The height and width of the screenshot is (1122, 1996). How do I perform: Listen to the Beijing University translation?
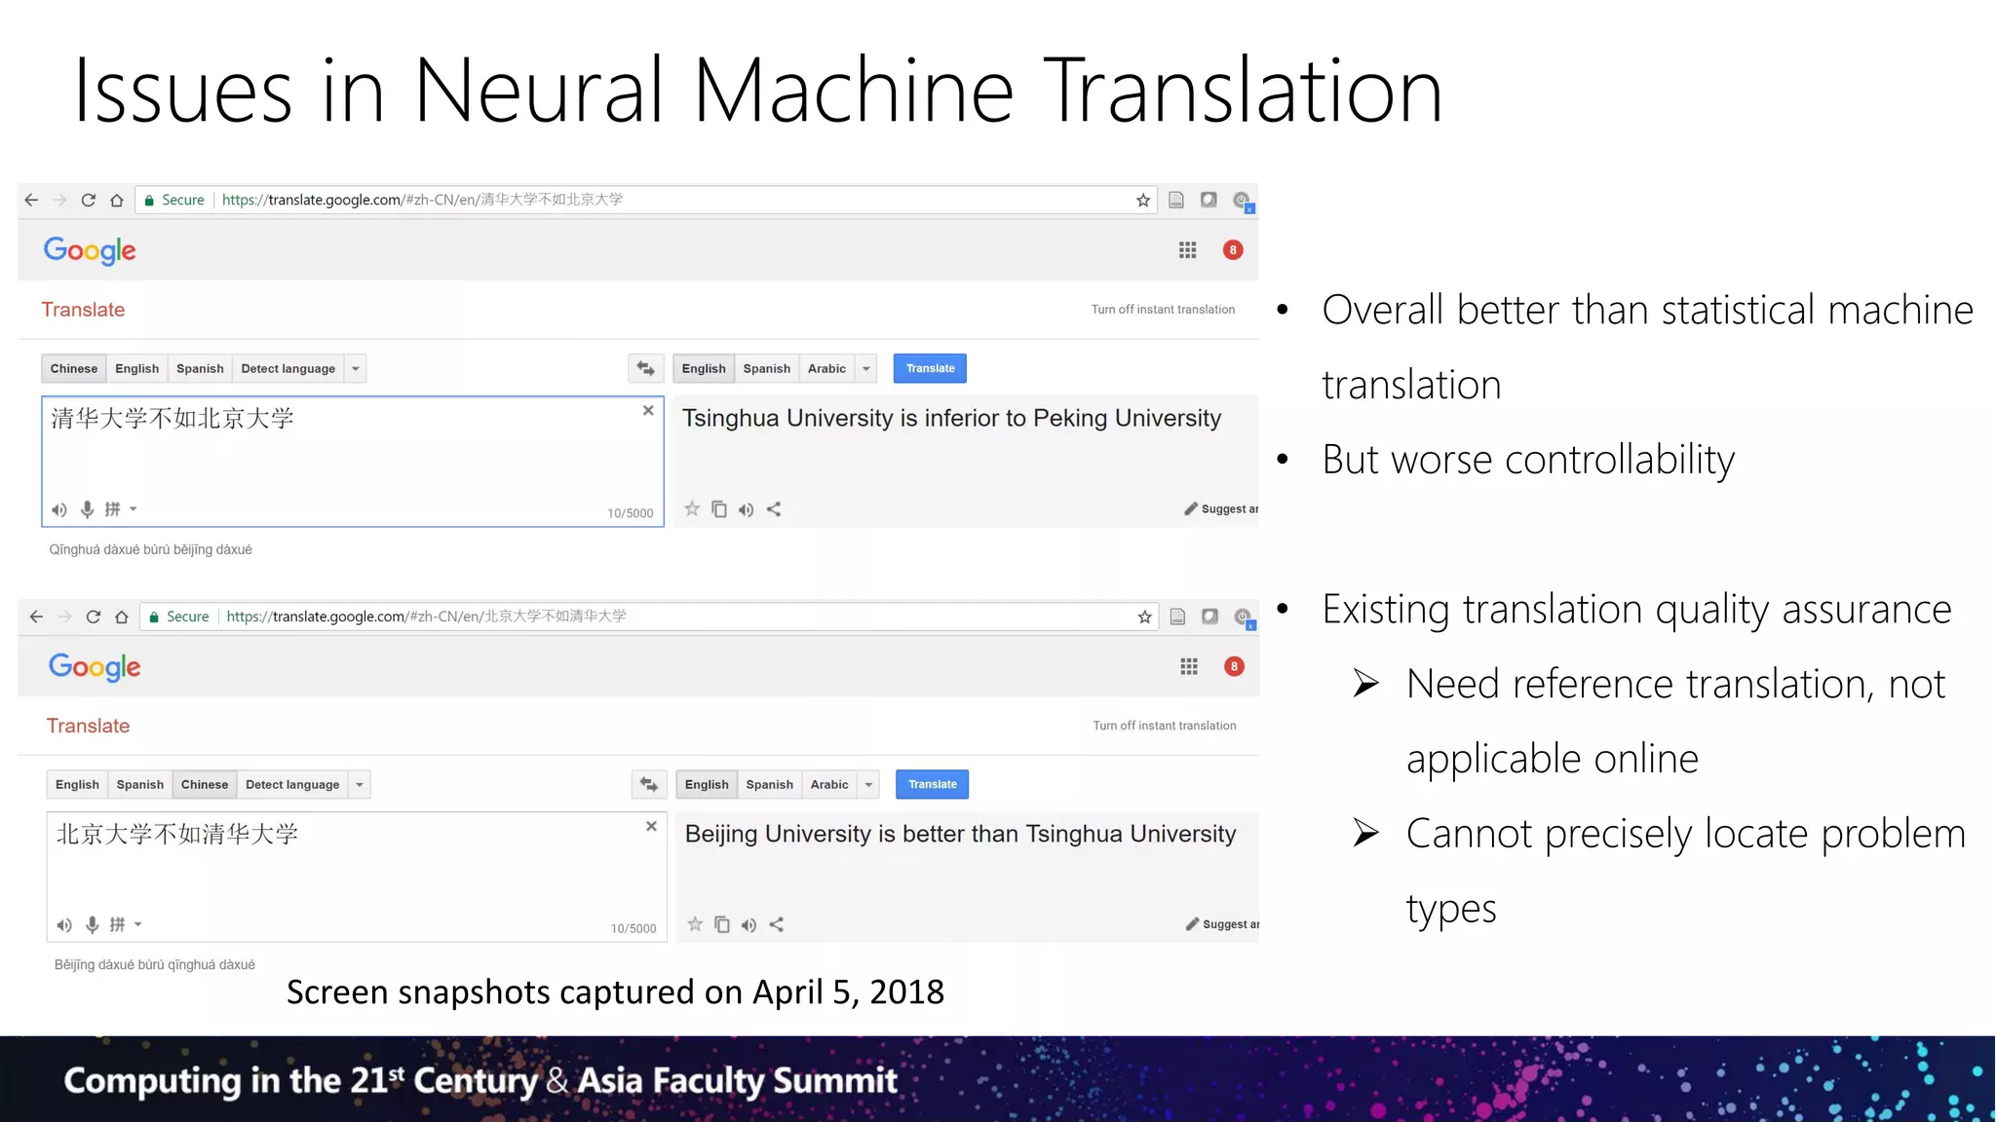coord(748,925)
